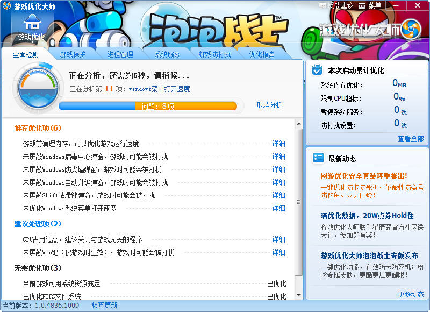Click the 建议处理项(2) heading
The image size is (430, 312).
point(38,224)
